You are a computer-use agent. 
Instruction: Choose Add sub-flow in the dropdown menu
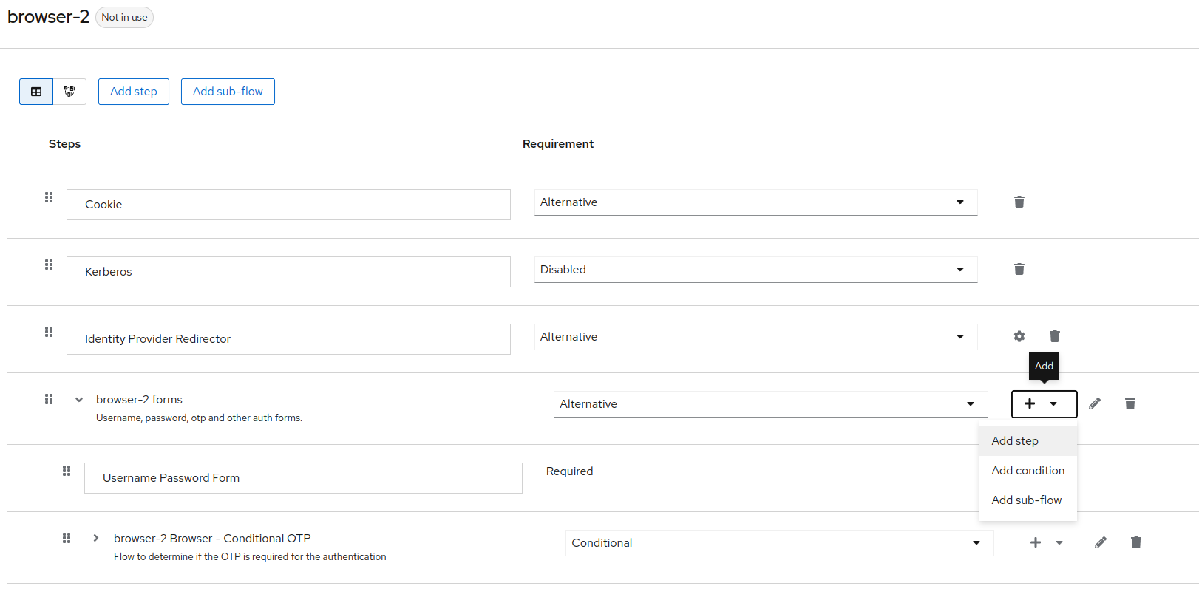pos(1026,500)
